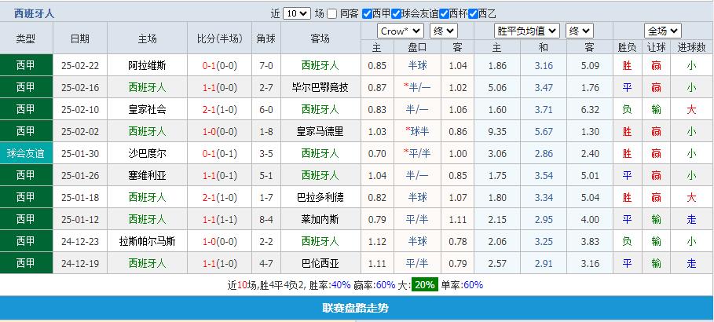The image size is (714, 322).
Task: Open the 全场 dropdown
Action: 663,31
